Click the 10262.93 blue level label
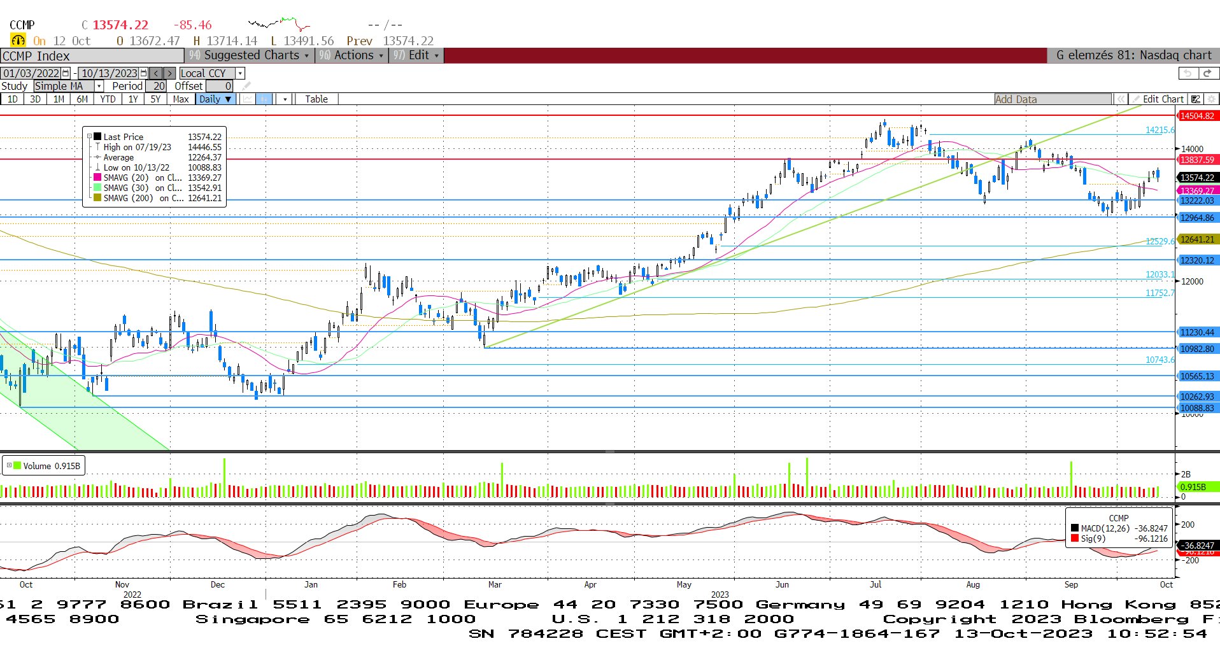The height and width of the screenshot is (669, 1220). coord(1198,397)
